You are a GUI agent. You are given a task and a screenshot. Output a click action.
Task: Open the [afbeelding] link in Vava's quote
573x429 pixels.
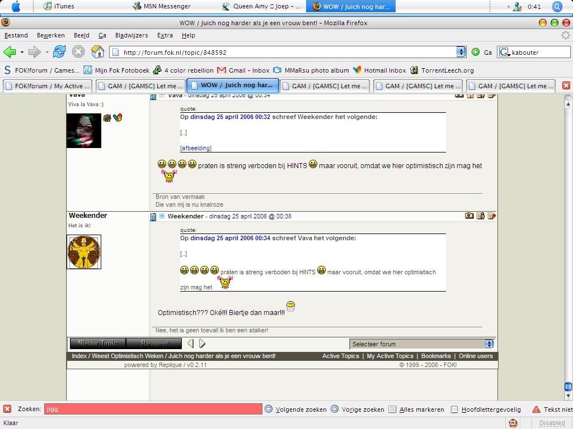pyautogui.click(x=195, y=148)
